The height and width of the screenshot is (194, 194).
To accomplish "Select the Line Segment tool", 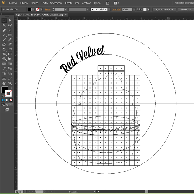I will pos(4,35).
